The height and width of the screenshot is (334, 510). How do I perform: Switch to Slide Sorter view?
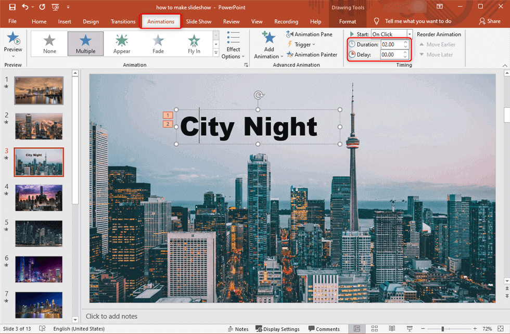pyautogui.click(x=374, y=329)
